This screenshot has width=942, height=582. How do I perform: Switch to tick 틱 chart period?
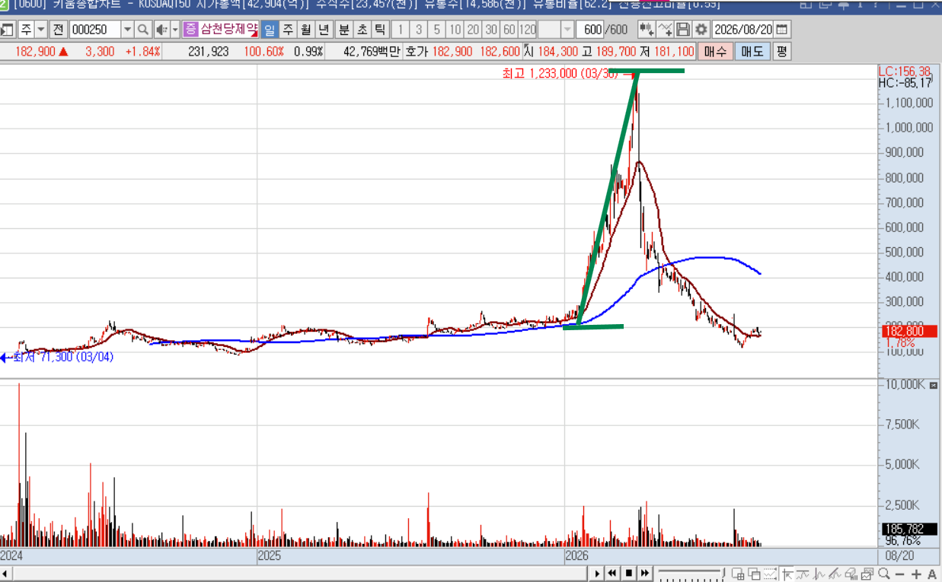coord(379,30)
